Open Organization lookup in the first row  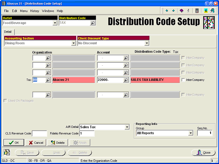(48, 58)
